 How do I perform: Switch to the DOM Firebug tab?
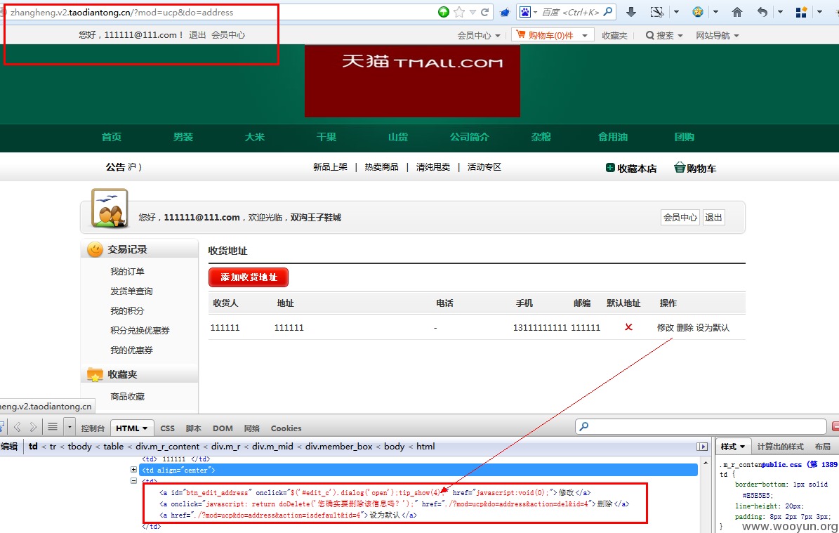click(223, 428)
